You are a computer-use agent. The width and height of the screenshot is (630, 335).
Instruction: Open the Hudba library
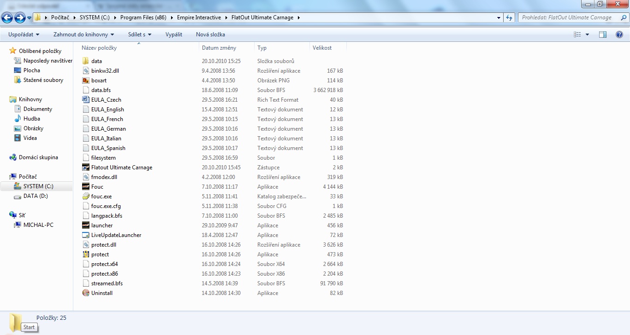(32, 119)
